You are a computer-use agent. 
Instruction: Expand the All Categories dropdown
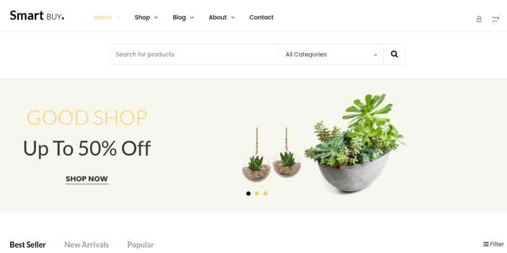[331, 54]
